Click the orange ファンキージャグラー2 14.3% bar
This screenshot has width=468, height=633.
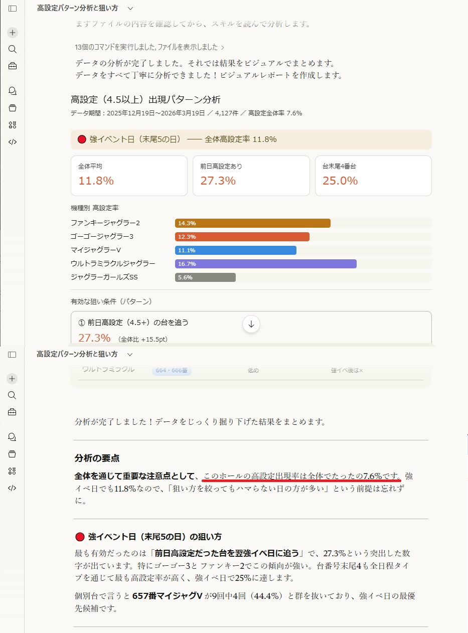[x=252, y=223]
